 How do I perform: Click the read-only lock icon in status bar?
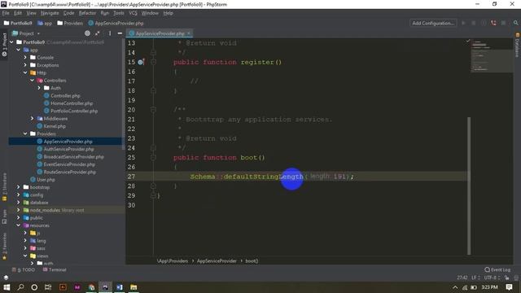coord(506,278)
